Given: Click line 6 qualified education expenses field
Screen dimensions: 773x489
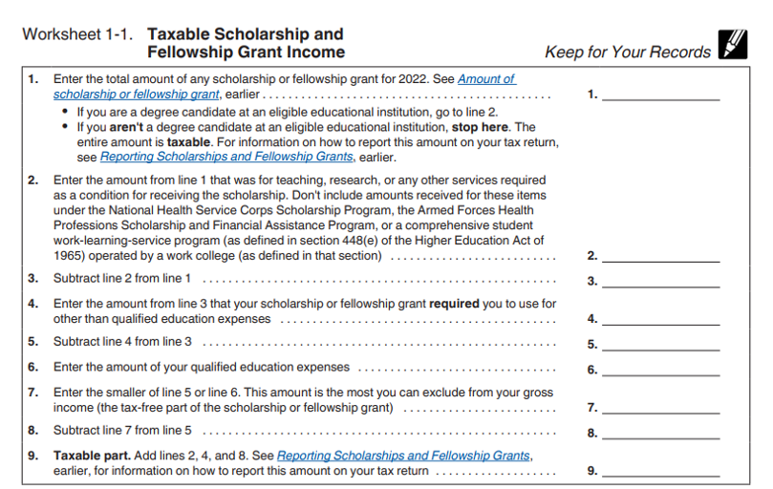Looking at the screenshot, I should point(660,369).
